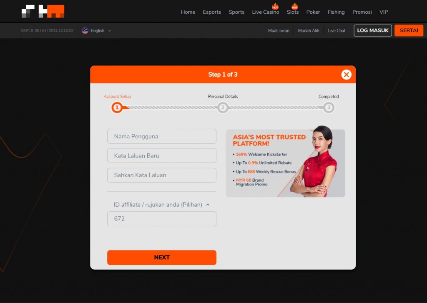Click the Malaysia flag language icon
Viewport: 427px width, 303px height.
coord(85,30)
